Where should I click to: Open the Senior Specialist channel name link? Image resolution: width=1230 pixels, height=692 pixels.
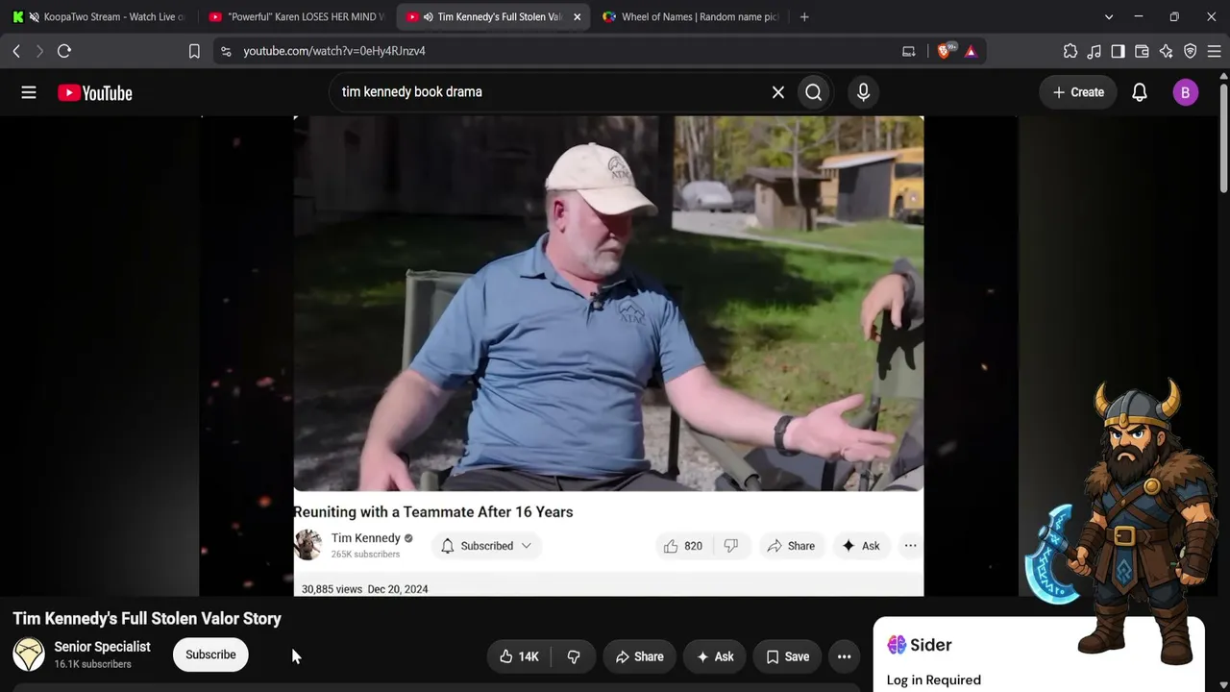tap(102, 647)
